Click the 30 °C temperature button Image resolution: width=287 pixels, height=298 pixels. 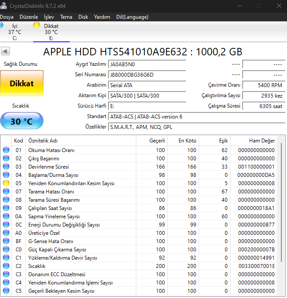coord(22,121)
